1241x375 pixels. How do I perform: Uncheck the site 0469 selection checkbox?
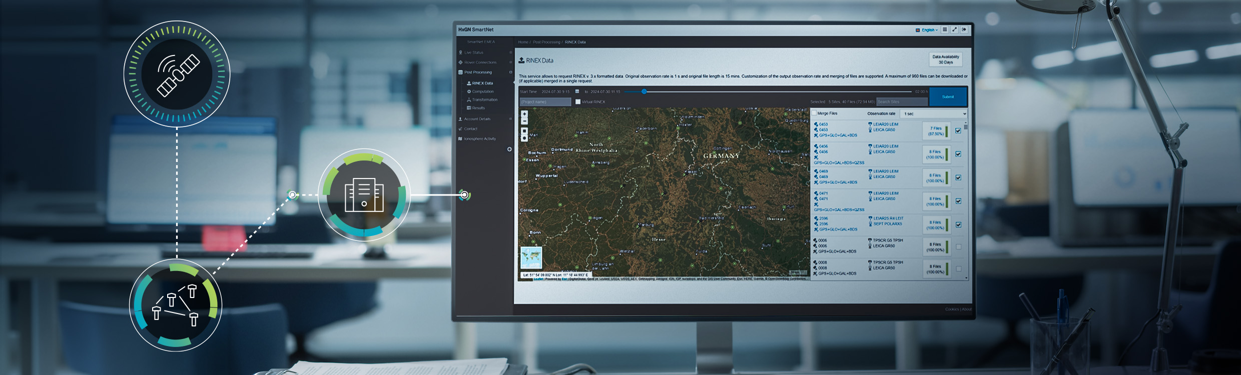tap(958, 177)
